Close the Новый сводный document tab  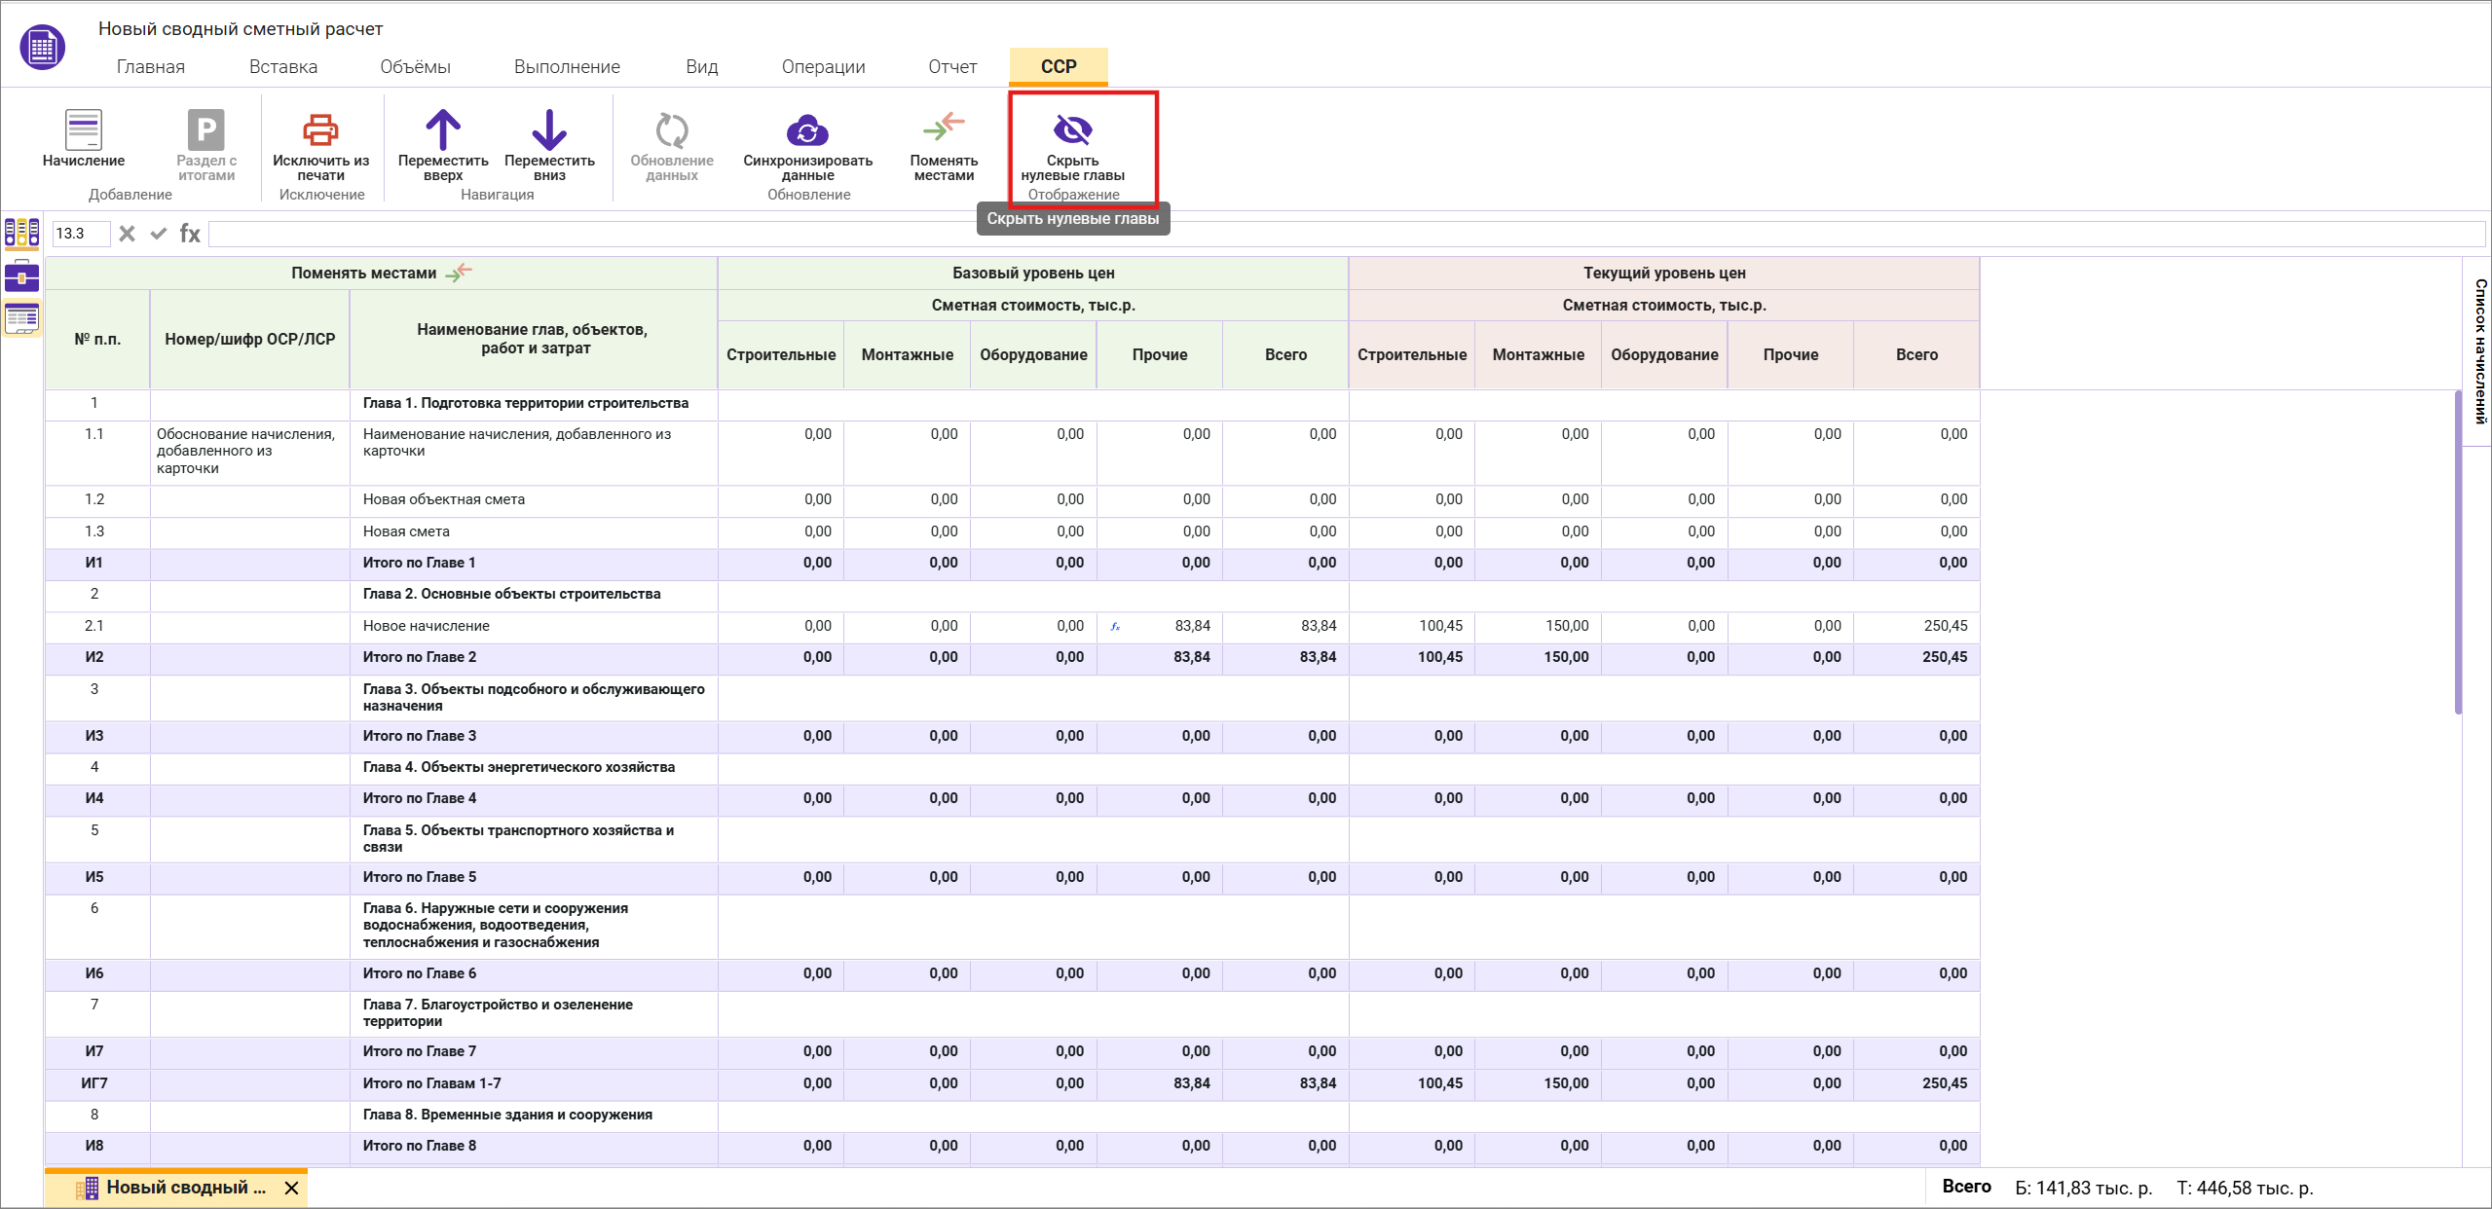(x=291, y=1188)
